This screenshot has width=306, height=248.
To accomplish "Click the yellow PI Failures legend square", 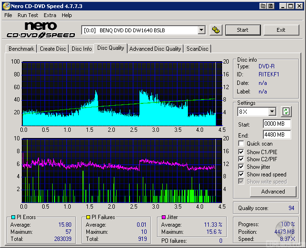I will pyautogui.click(x=88, y=218).
